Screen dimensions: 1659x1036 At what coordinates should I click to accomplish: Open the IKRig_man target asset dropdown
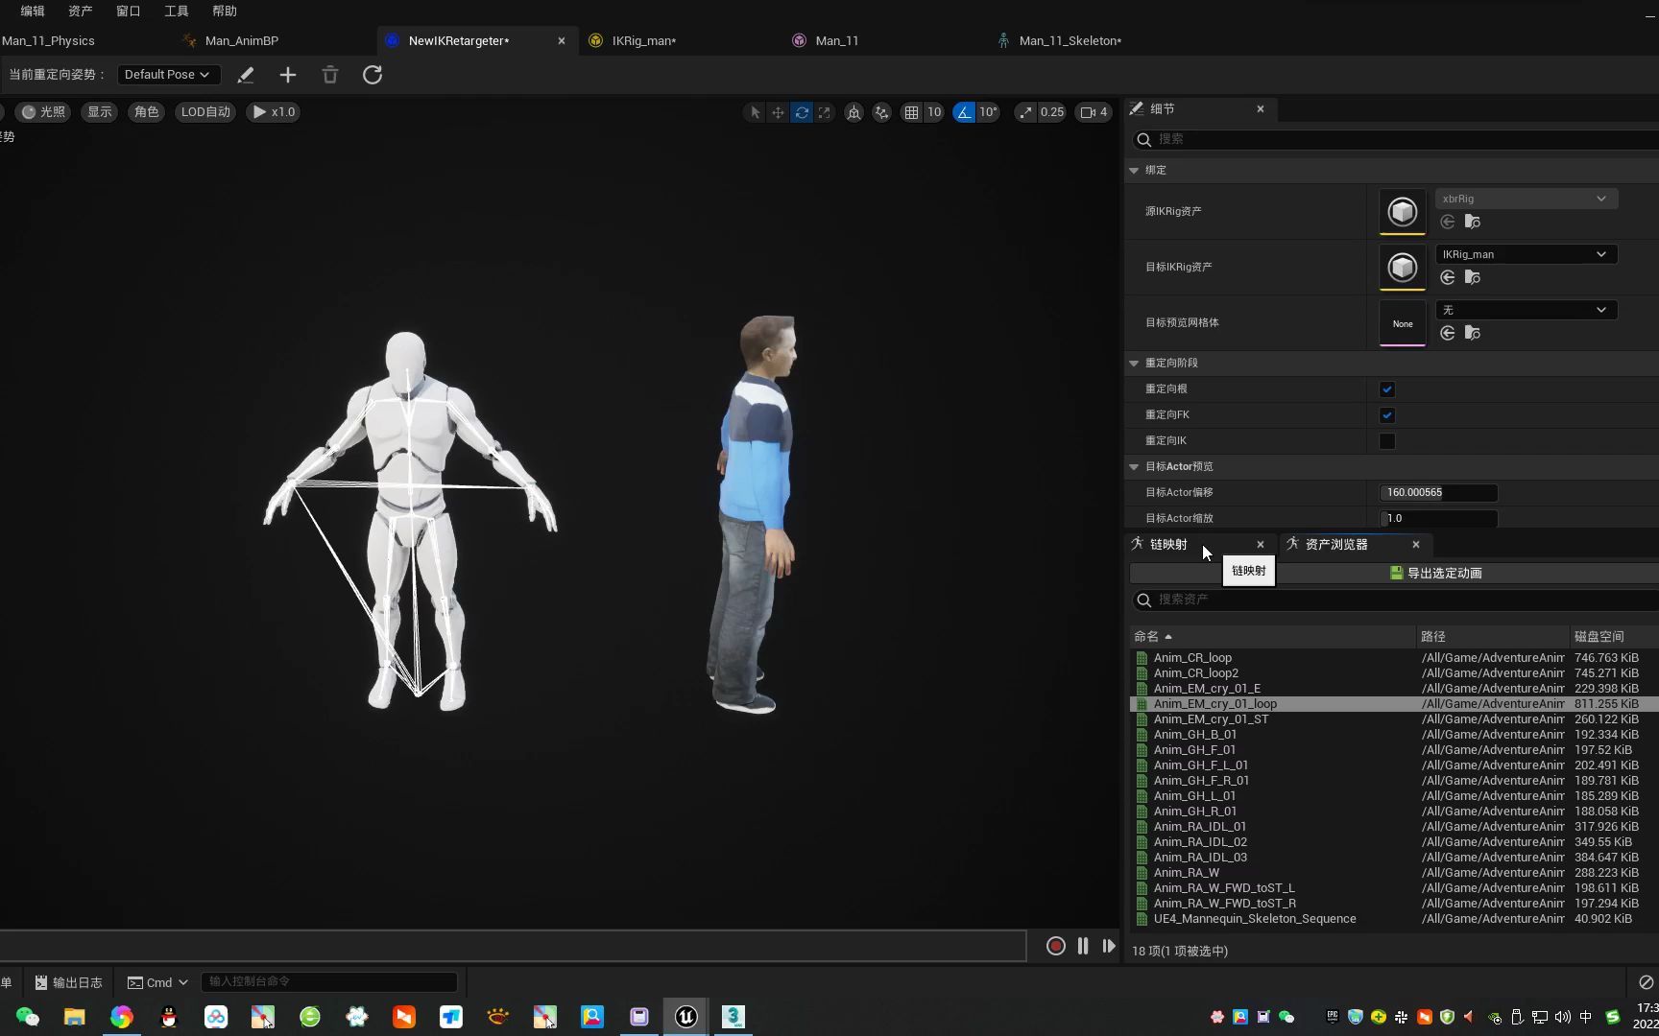[1525, 254]
